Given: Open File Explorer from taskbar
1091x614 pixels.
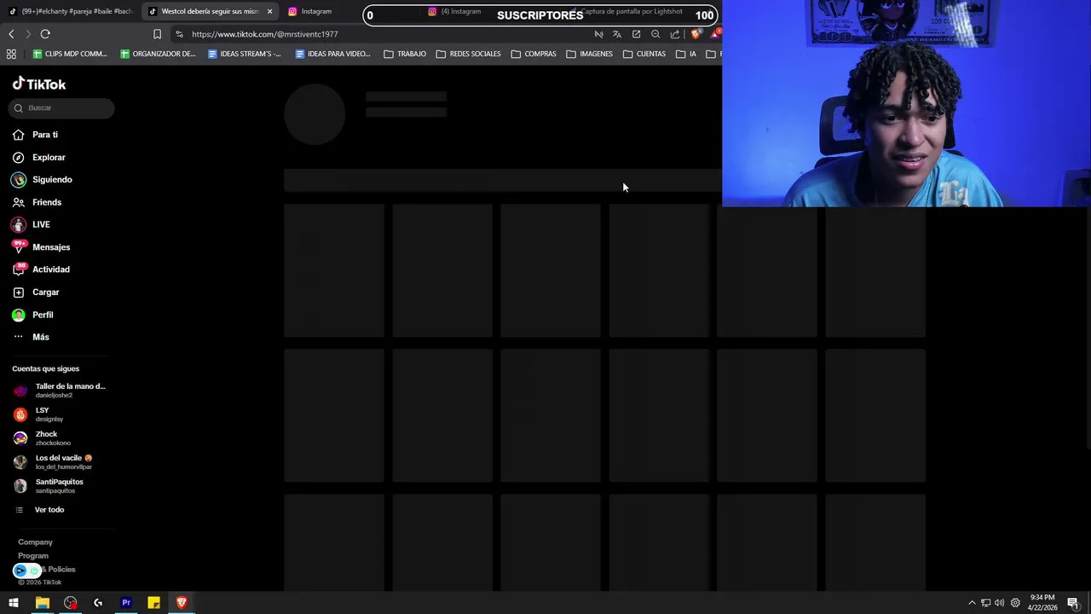Looking at the screenshot, I should click(x=42, y=603).
